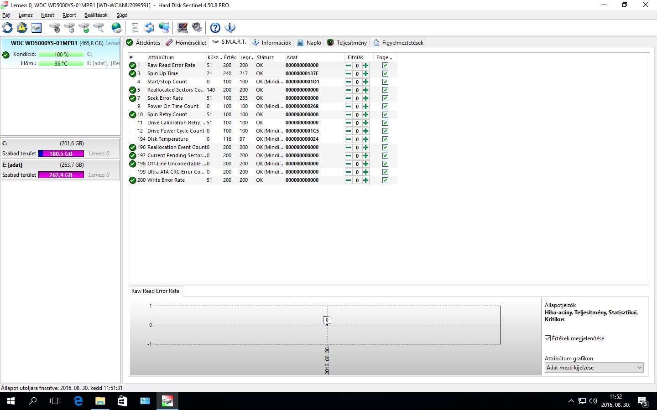Click the refresh arrows toolbar icon
This screenshot has width=657, height=410.
(7, 28)
